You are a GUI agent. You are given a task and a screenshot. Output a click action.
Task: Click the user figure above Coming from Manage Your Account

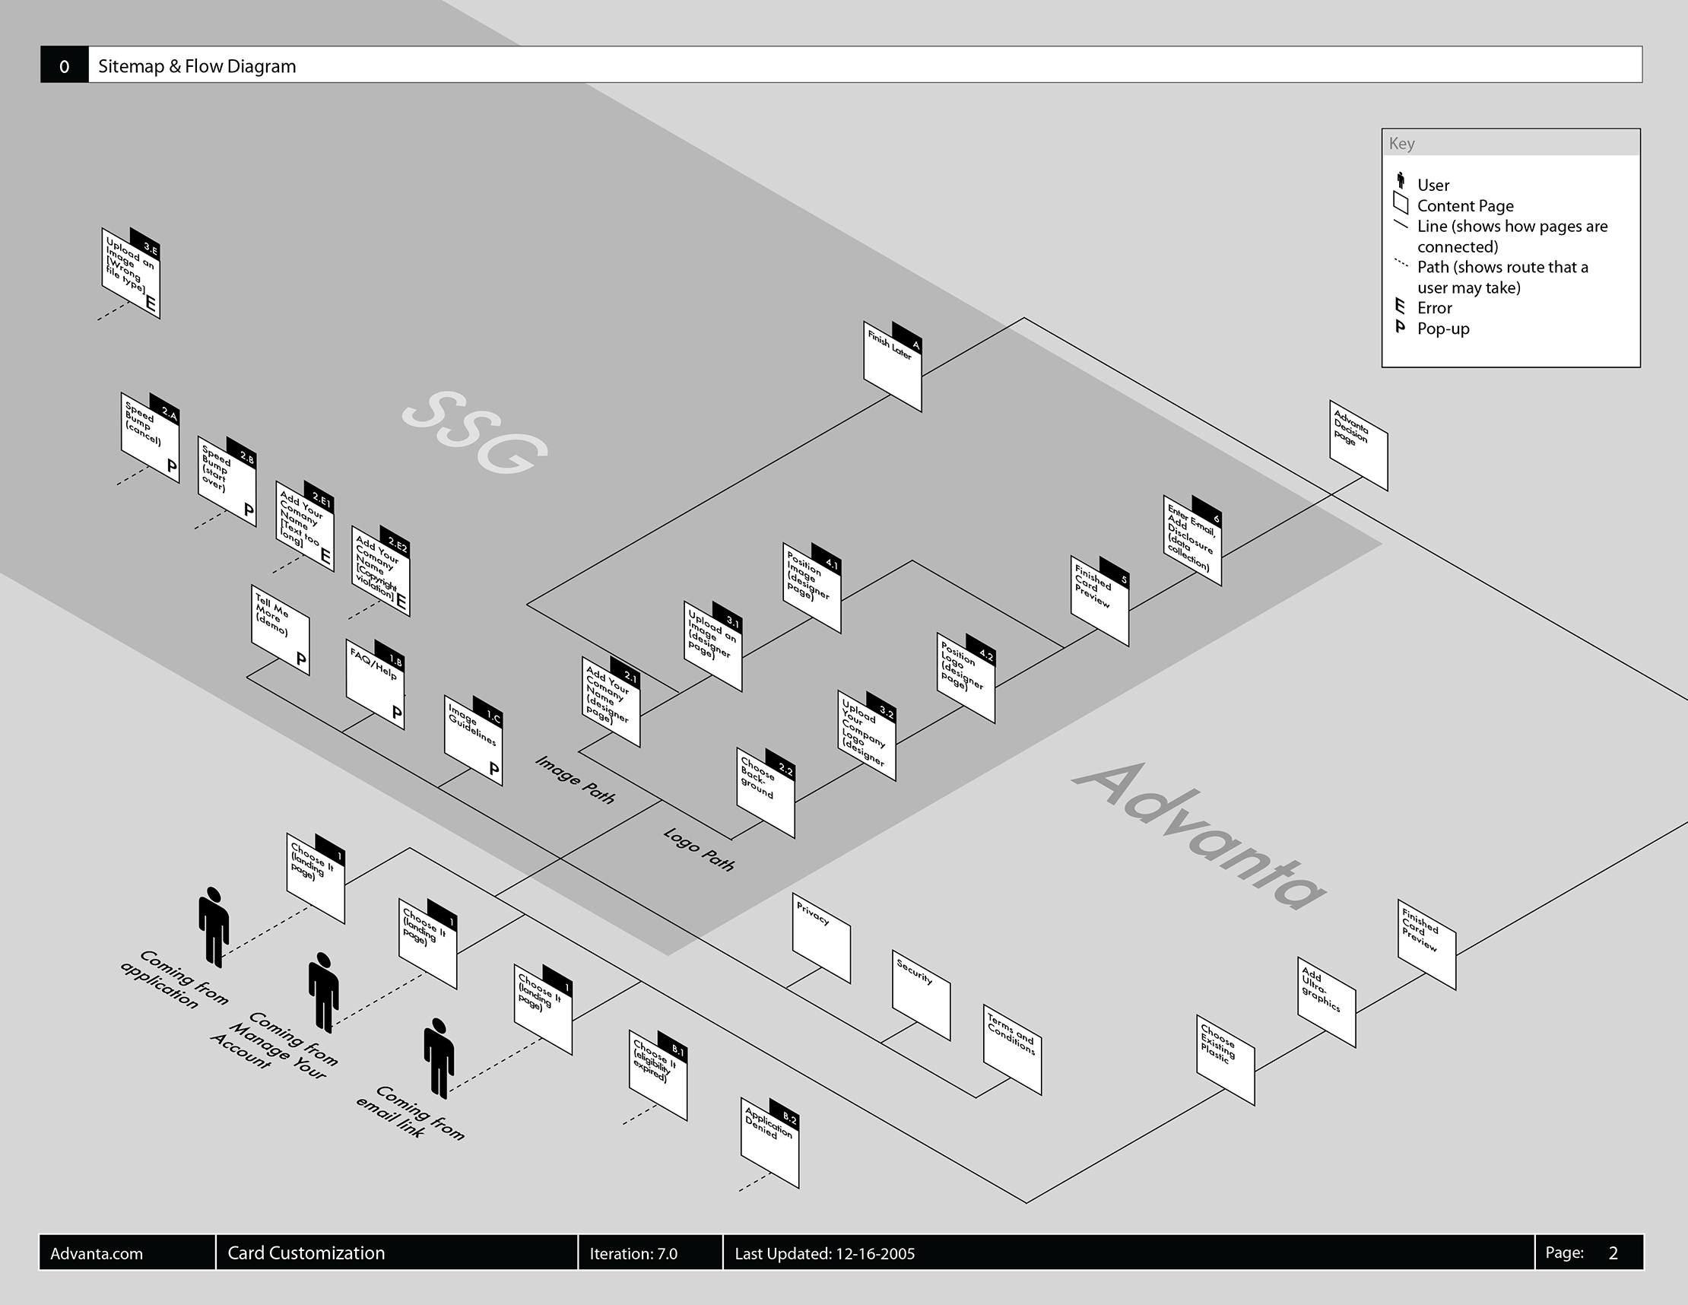323,992
